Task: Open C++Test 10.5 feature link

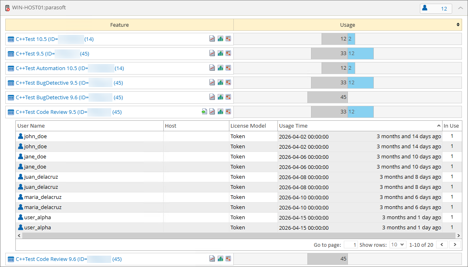Action: (x=55, y=39)
